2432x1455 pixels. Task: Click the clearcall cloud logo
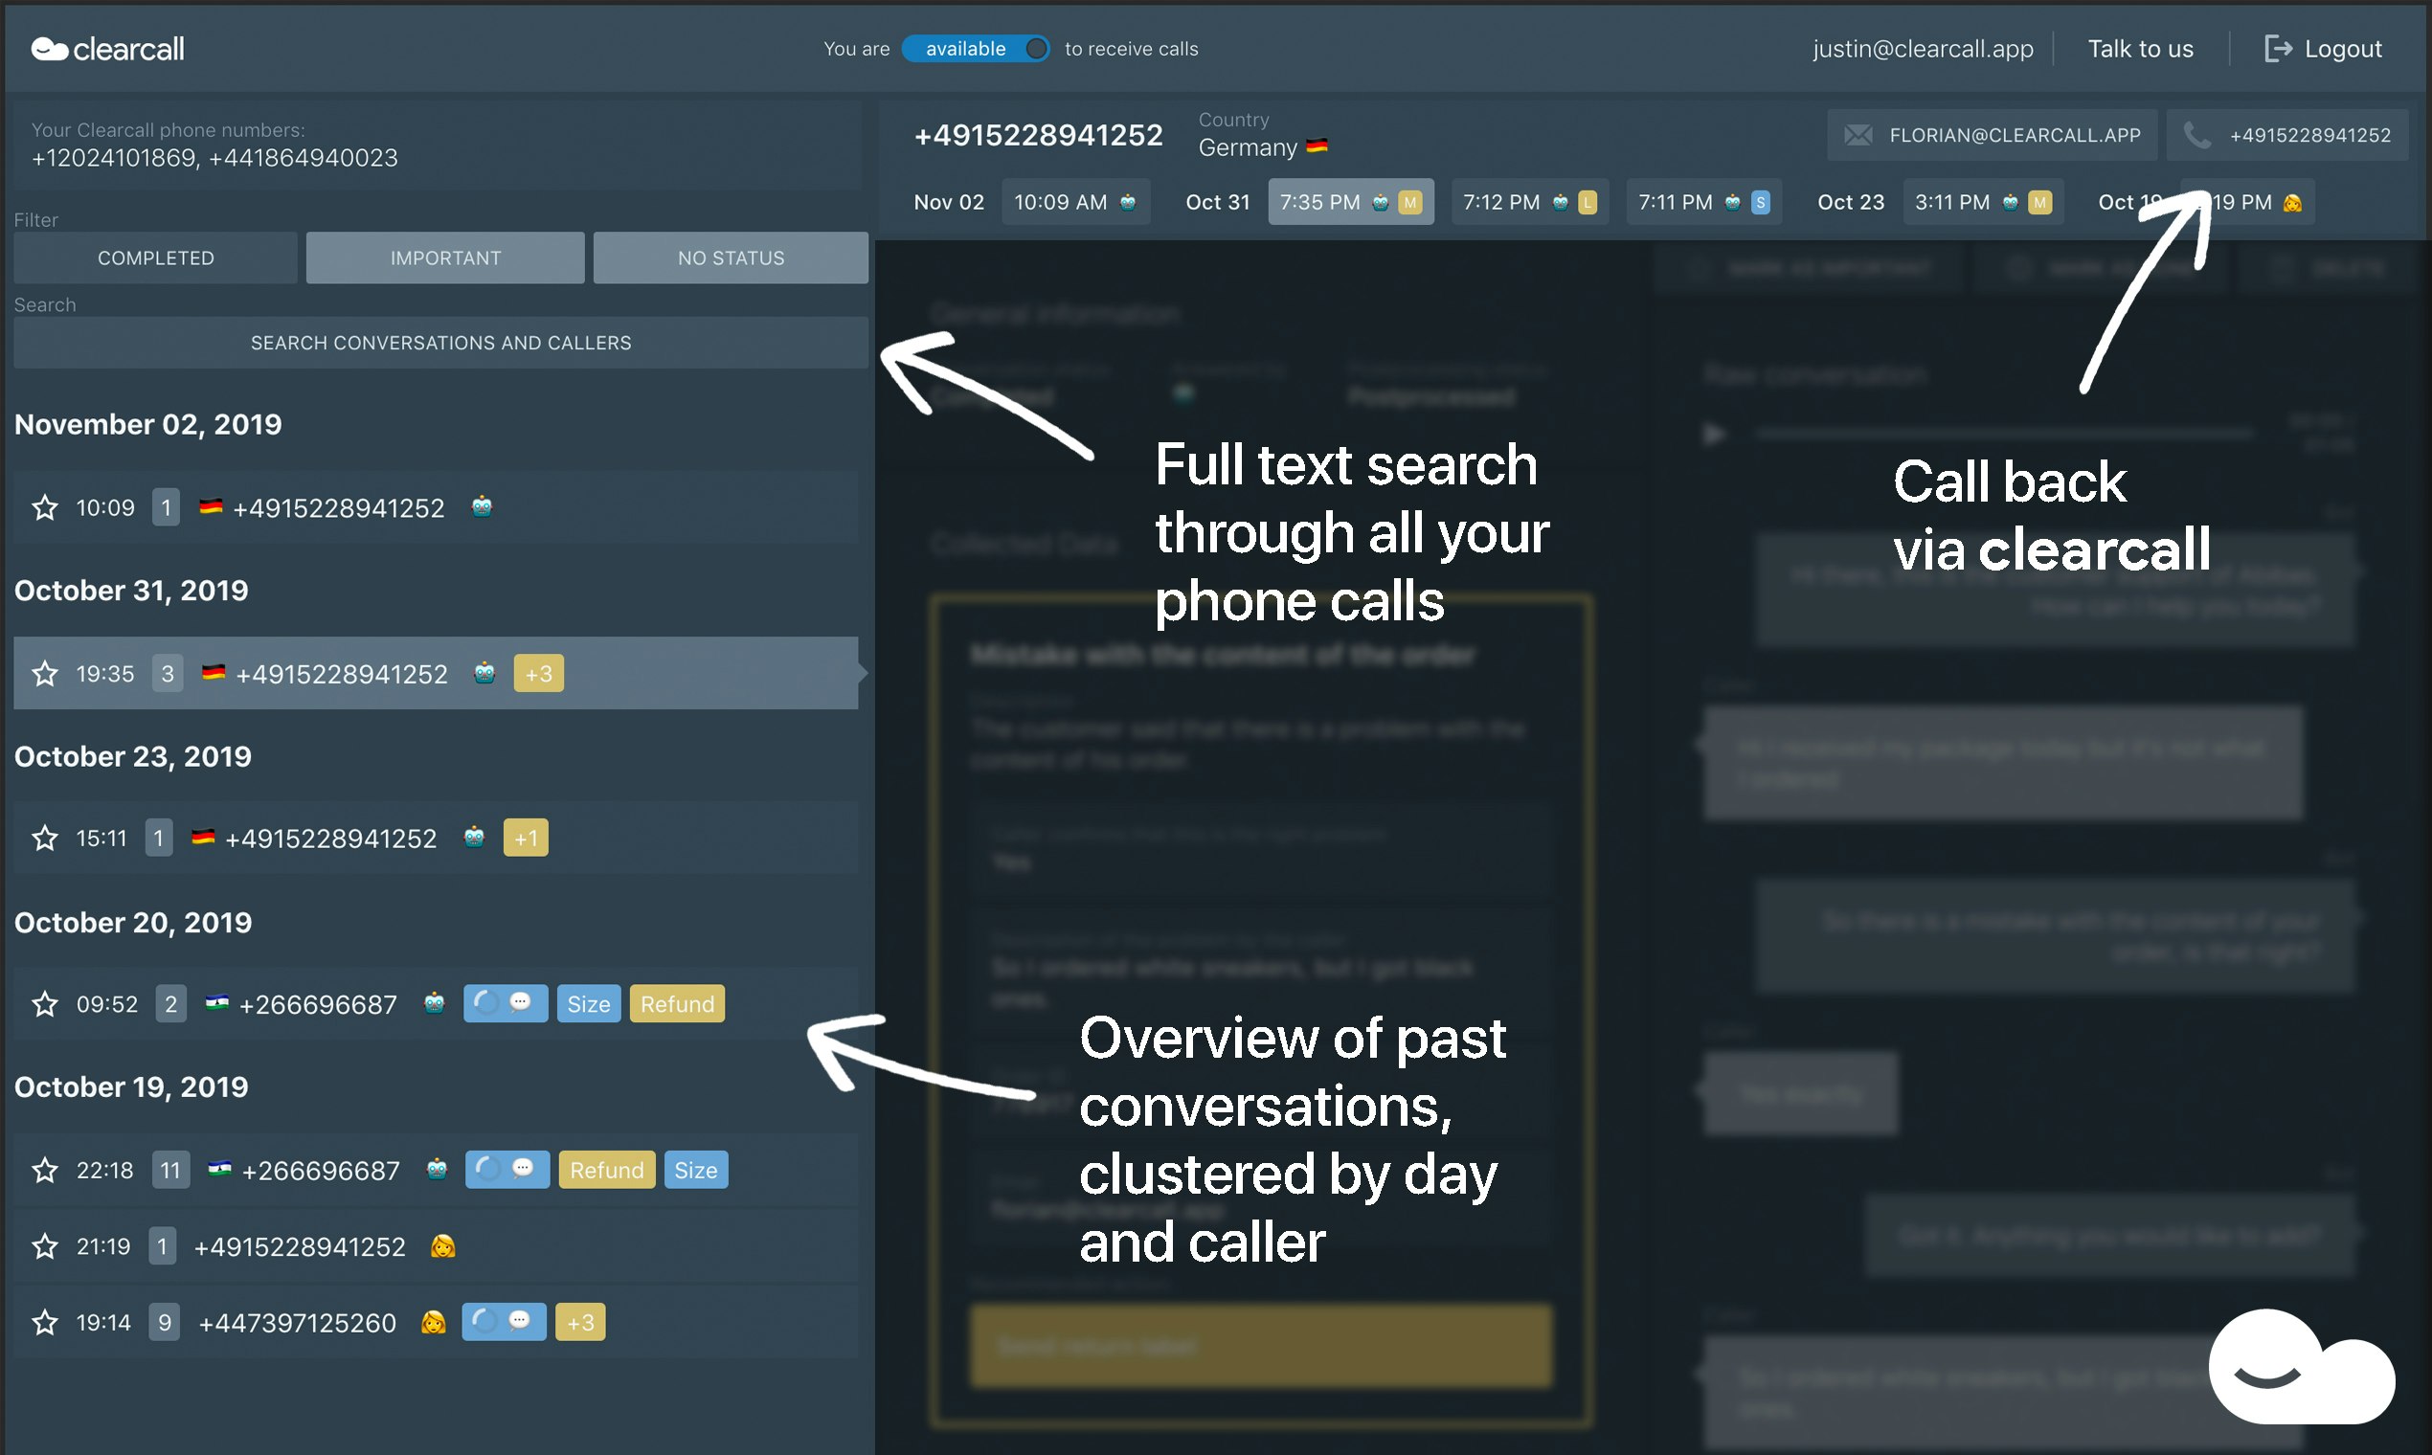[49, 48]
